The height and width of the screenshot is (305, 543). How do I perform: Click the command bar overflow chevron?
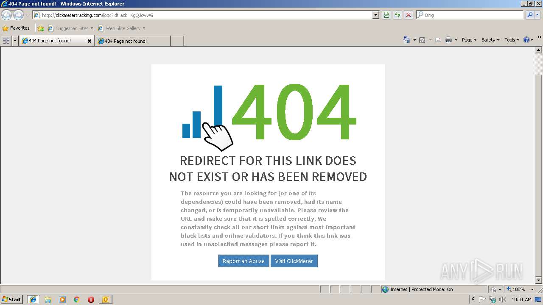(x=539, y=38)
